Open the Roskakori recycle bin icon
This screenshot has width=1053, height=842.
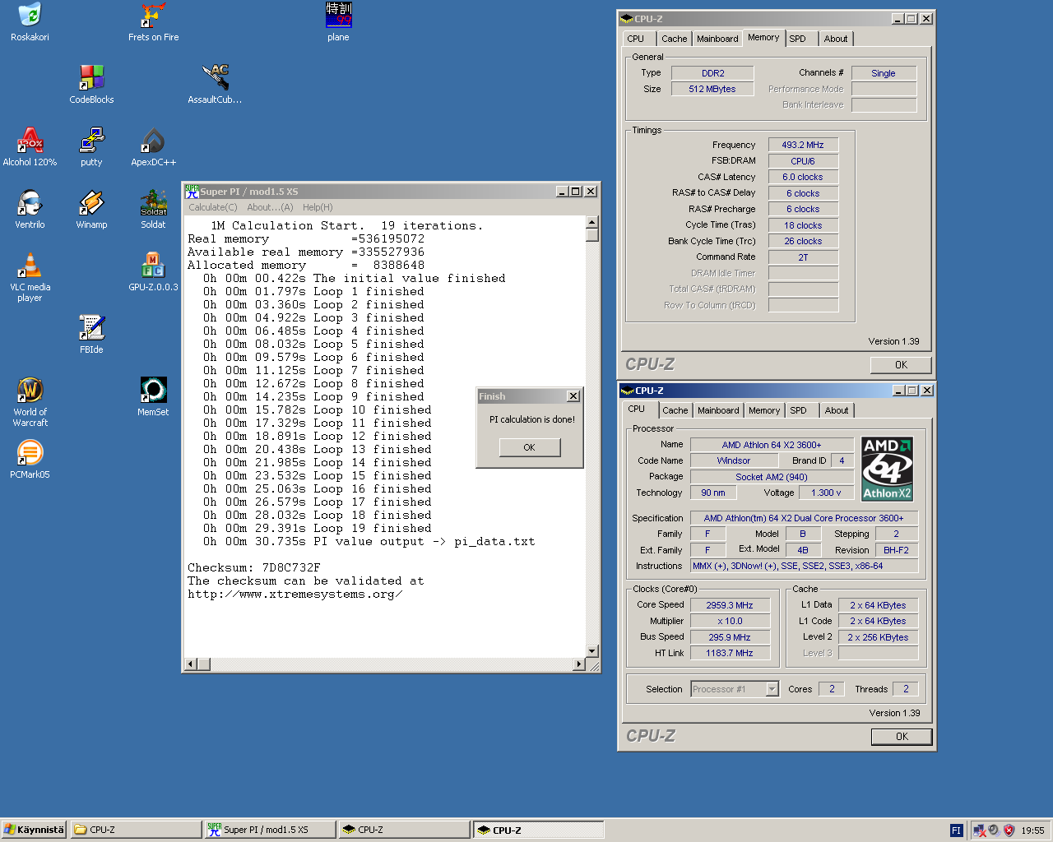pos(30,22)
